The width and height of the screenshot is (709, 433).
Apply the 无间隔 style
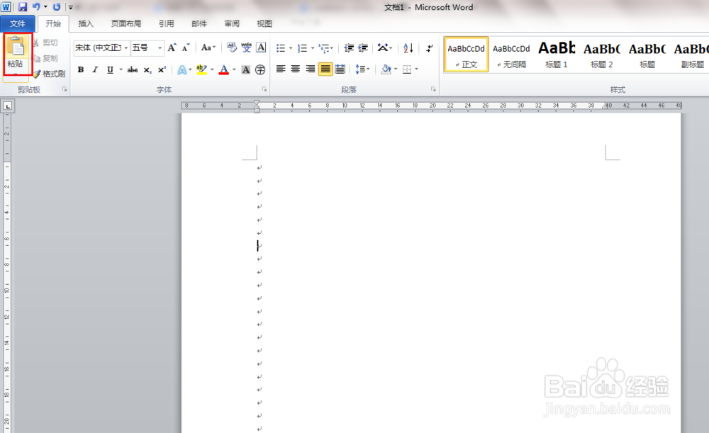pyautogui.click(x=511, y=55)
